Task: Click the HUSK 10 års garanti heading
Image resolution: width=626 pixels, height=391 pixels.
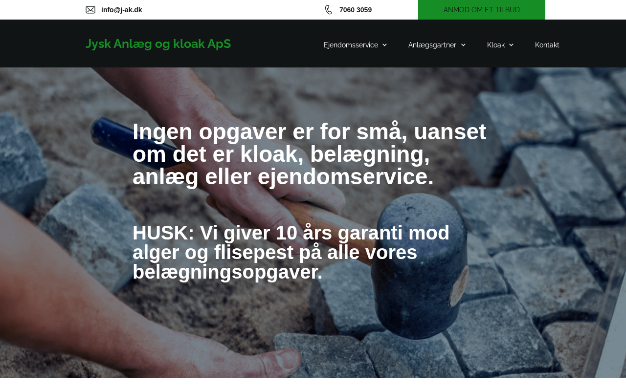Action: point(291,252)
